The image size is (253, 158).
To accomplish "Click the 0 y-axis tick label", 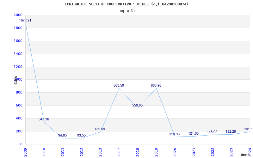I will pyautogui.click(x=21, y=144).
